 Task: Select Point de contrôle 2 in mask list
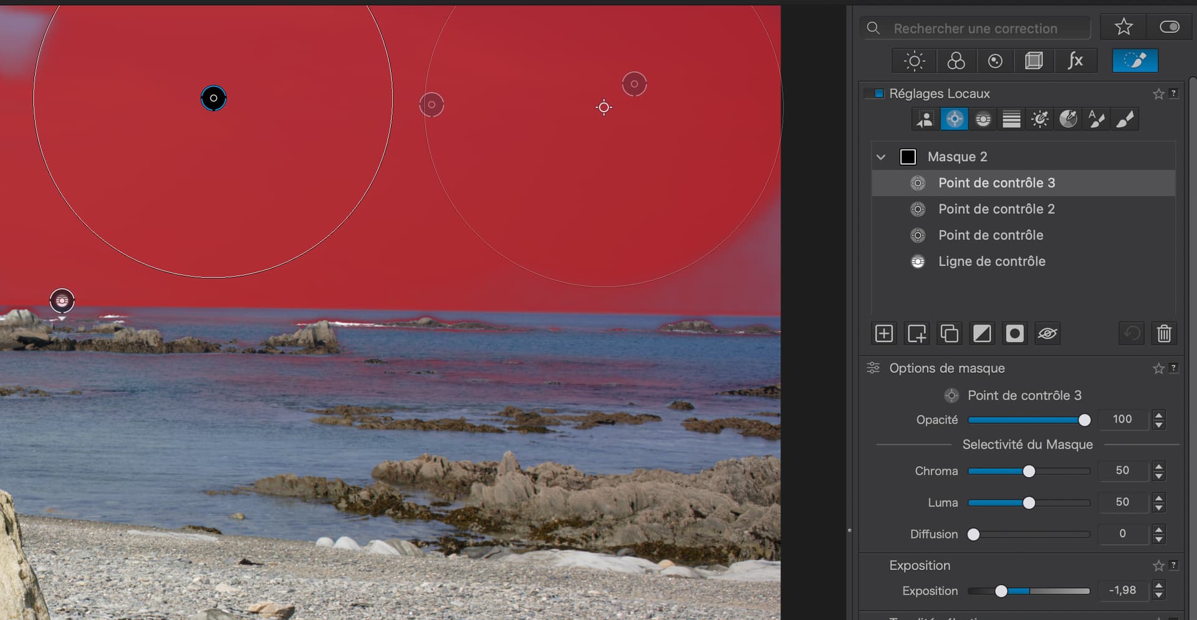996,209
